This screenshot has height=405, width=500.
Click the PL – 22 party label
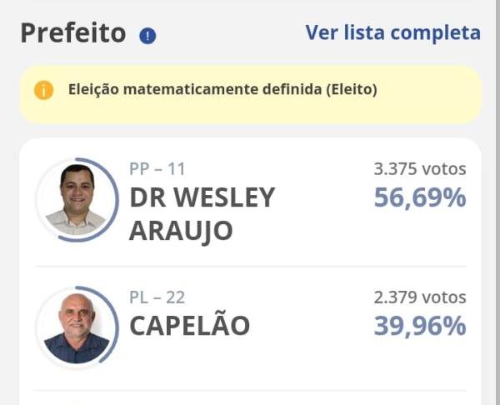click(x=157, y=297)
